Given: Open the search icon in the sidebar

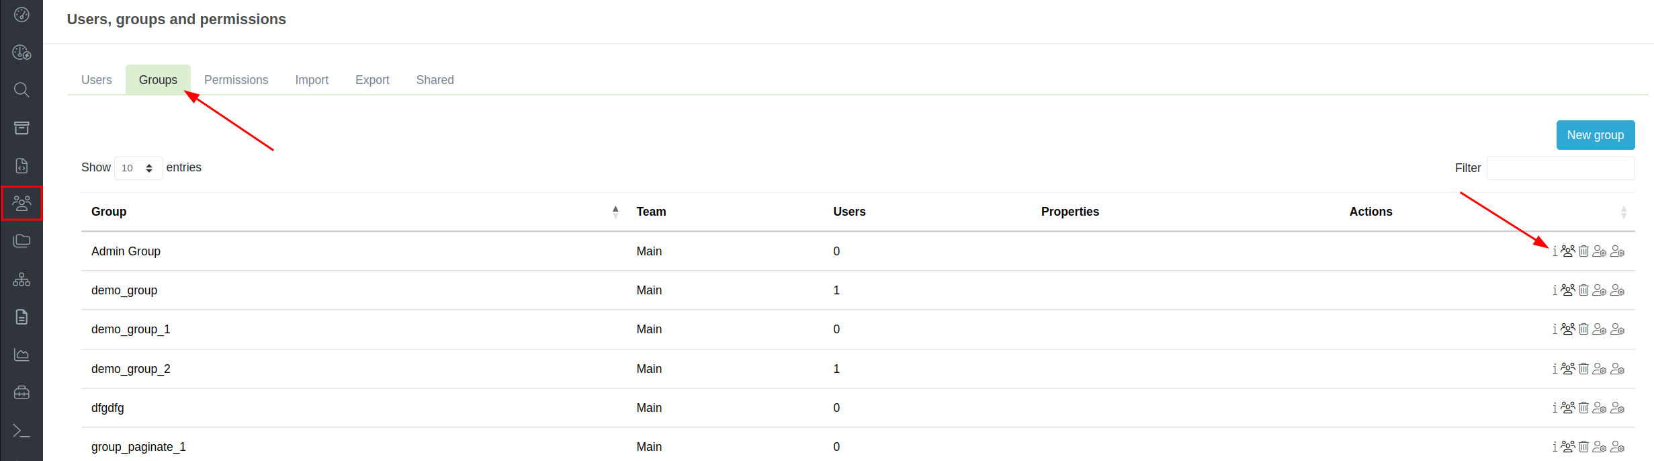Looking at the screenshot, I should pos(21,90).
